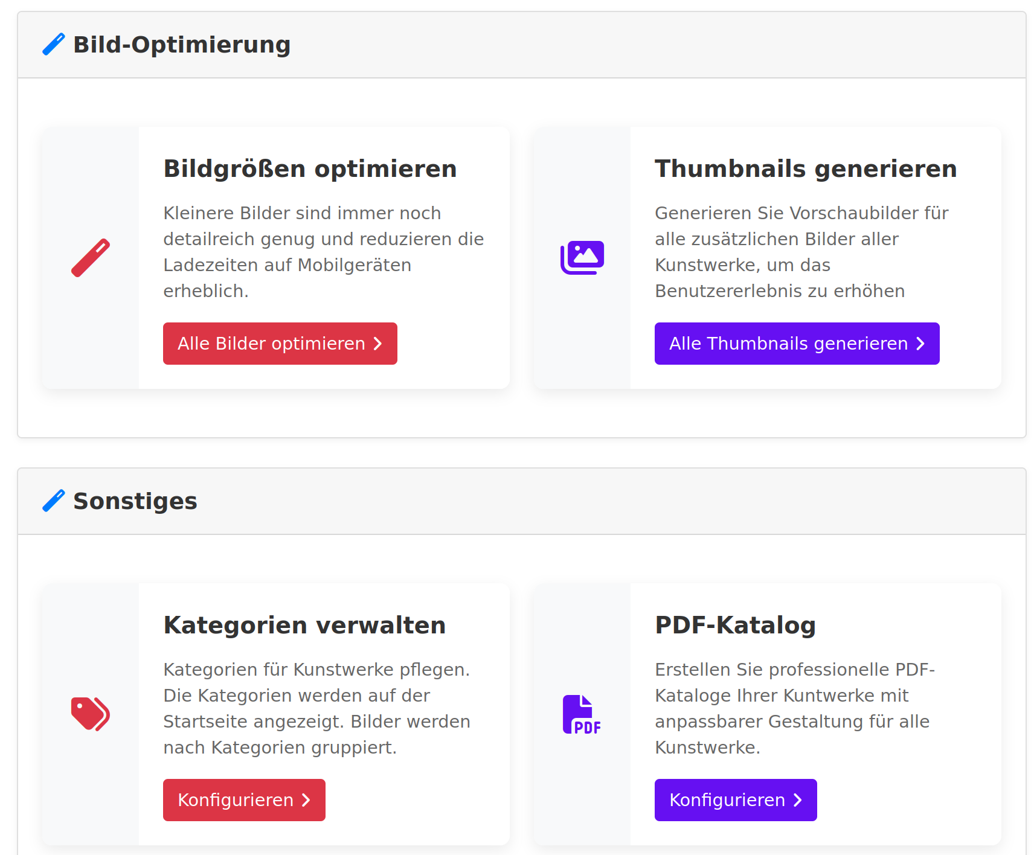Click the purple PDF document icon

tap(582, 713)
